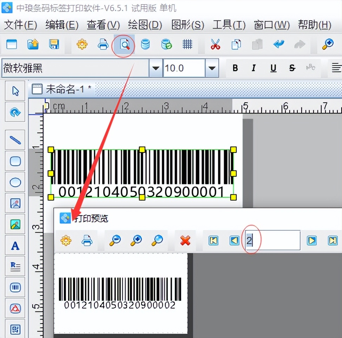The height and width of the screenshot is (338, 342).
Task: Select the text A tool
Action: pos(15,245)
